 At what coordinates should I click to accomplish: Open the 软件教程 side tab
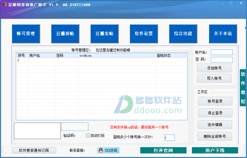(x=243, y=88)
